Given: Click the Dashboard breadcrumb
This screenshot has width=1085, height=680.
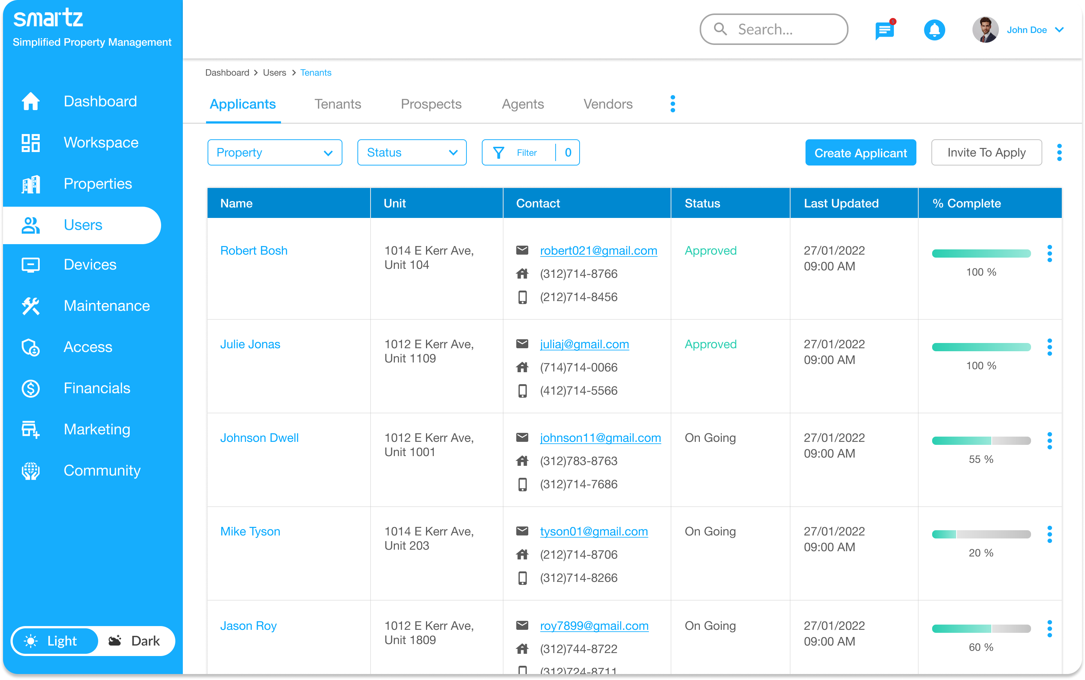Looking at the screenshot, I should [x=227, y=72].
